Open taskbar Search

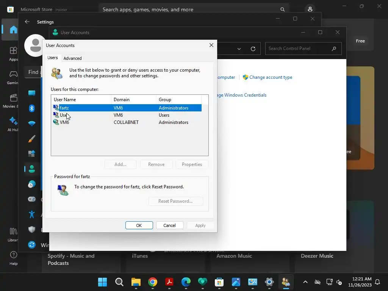point(119,282)
